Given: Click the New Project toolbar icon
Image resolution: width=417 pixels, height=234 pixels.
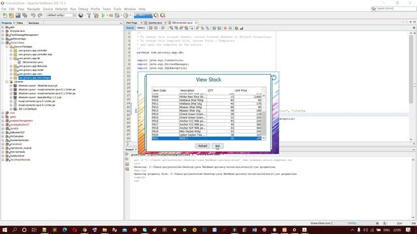Looking at the screenshot, I should coord(11,16).
